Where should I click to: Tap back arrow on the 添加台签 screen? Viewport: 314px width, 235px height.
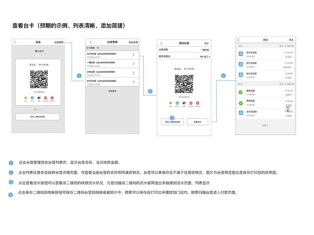[x=161, y=43]
